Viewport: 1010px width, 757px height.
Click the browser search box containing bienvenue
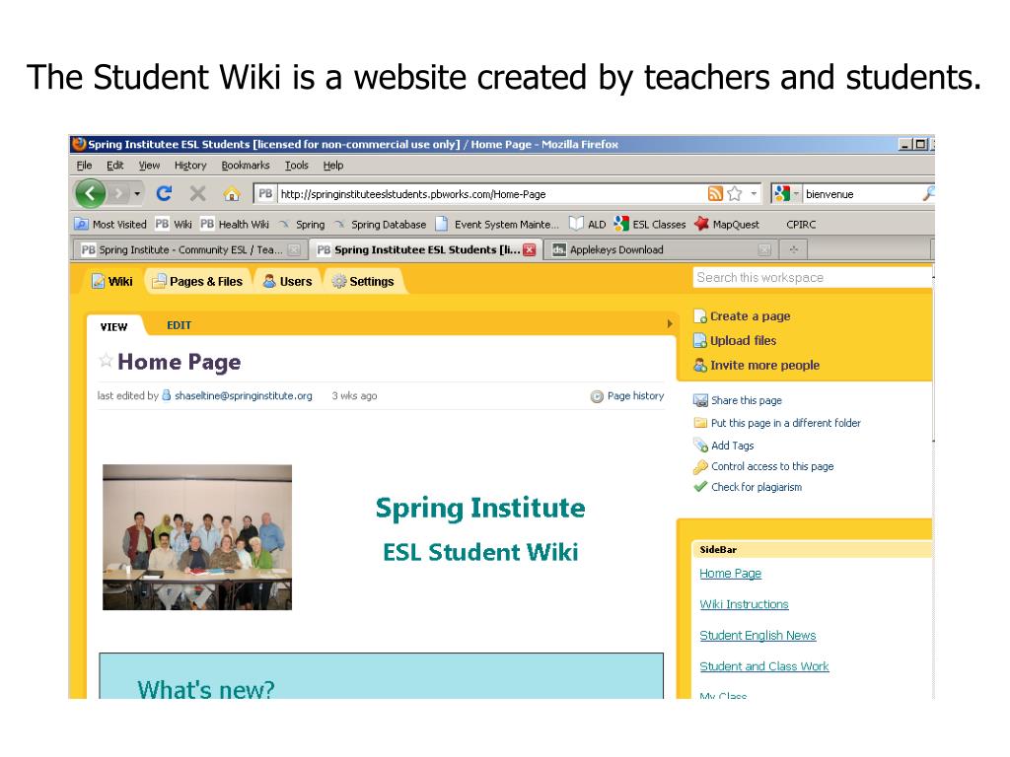point(862,194)
